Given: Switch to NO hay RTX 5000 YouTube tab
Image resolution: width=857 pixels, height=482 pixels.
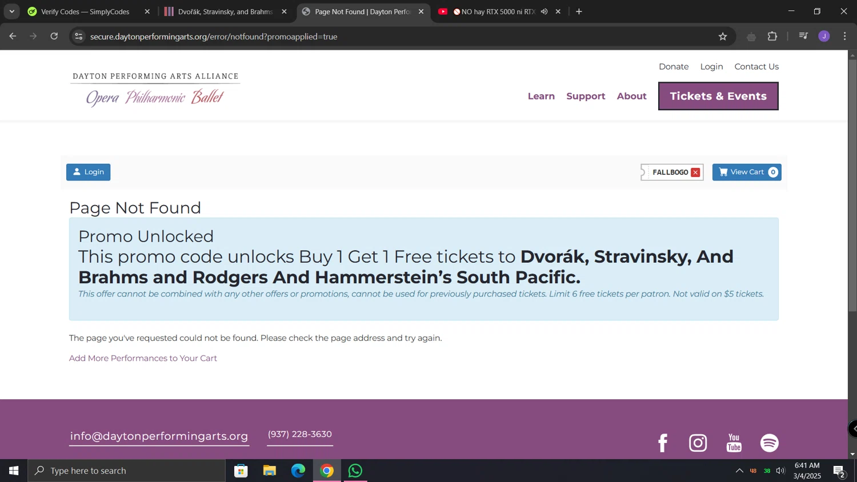Looking at the screenshot, I should pyautogui.click(x=494, y=11).
